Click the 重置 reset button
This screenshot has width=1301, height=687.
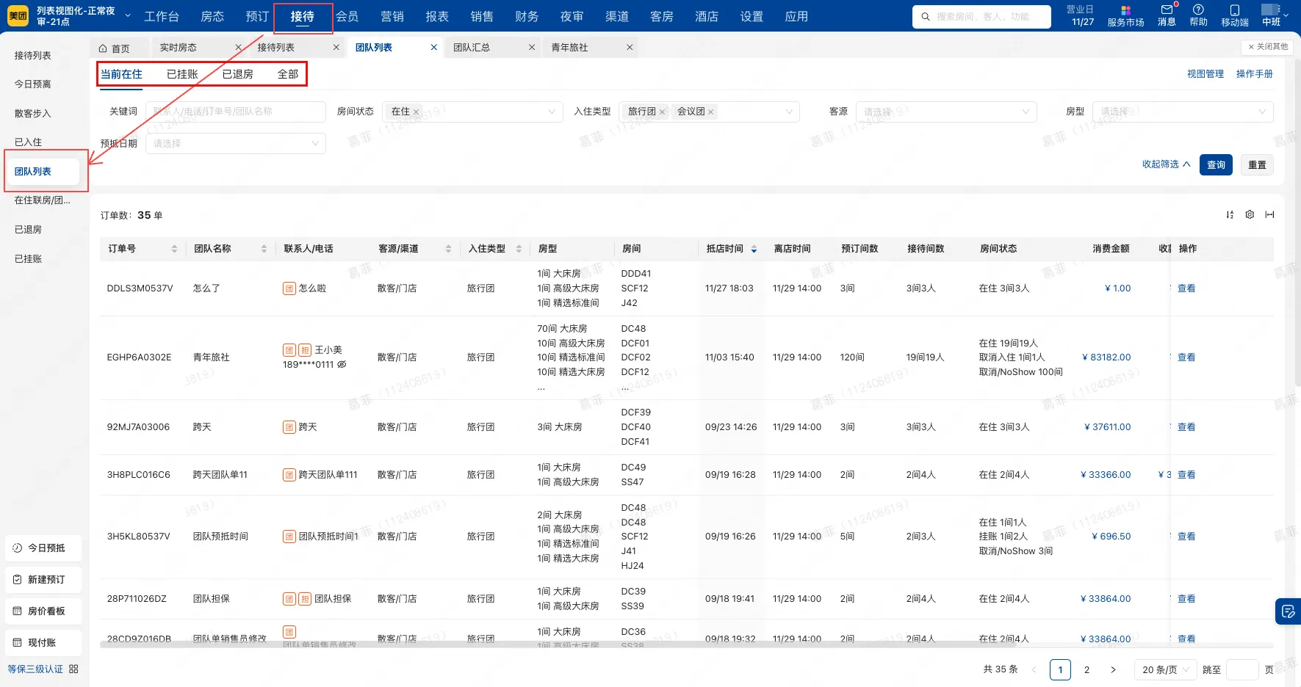click(1257, 164)
